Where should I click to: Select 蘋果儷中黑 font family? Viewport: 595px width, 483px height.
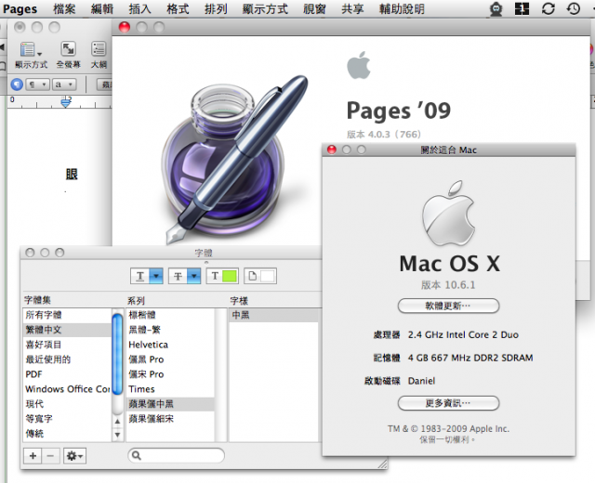pos(170,404)
